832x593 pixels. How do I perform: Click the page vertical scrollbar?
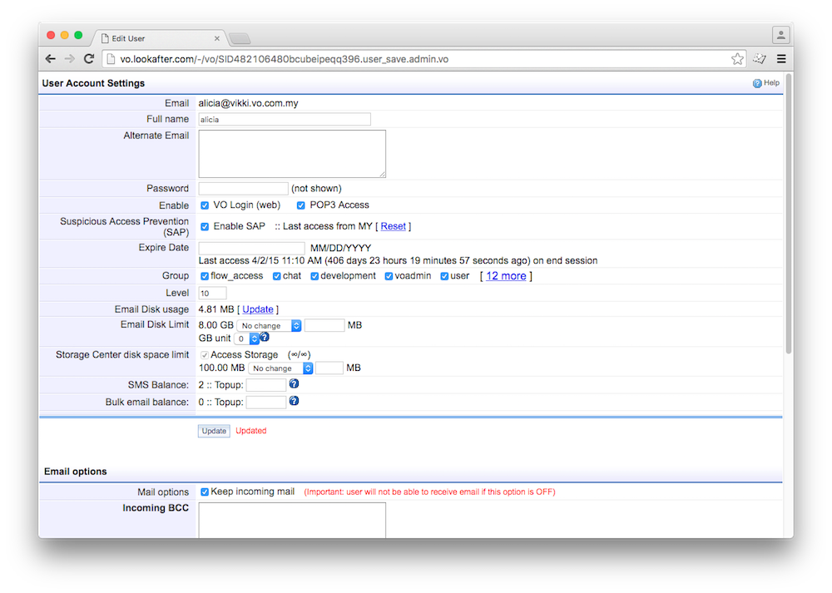pos(789,212)
